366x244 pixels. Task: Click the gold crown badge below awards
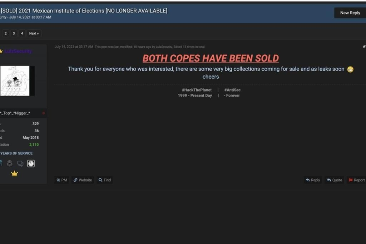(14, 174)
